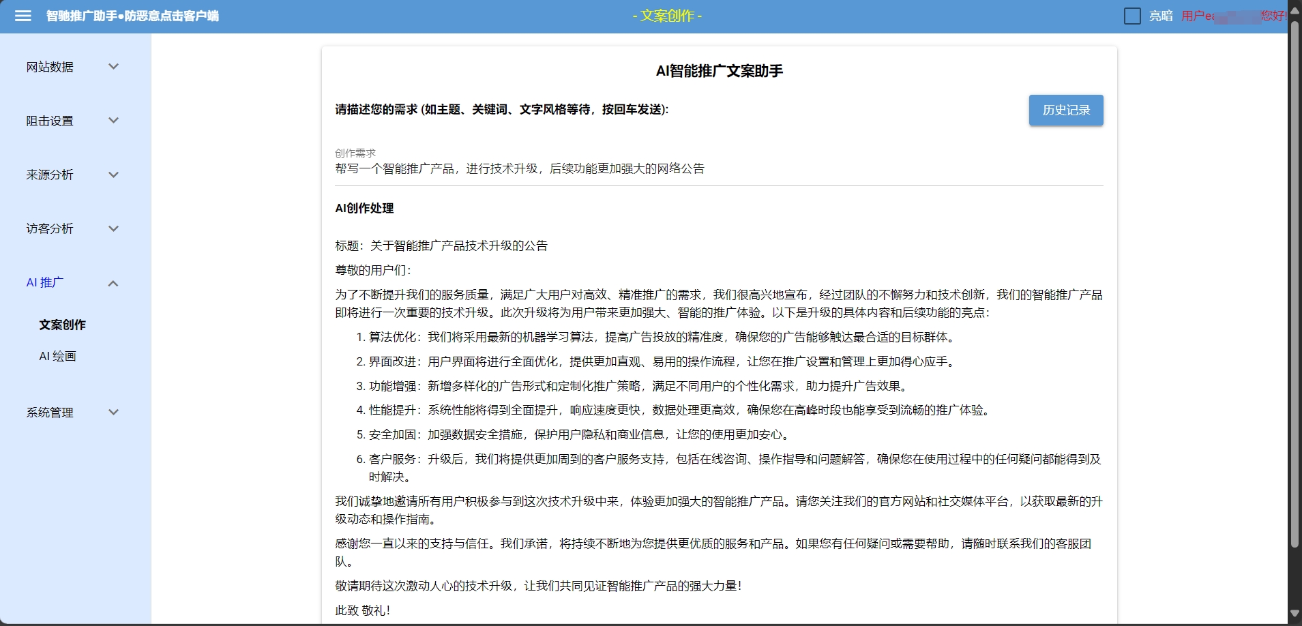Expand the 系统管理 chevron
Image resolution: width=1302 pixels, height=626 pixels.
coord(114,412)
